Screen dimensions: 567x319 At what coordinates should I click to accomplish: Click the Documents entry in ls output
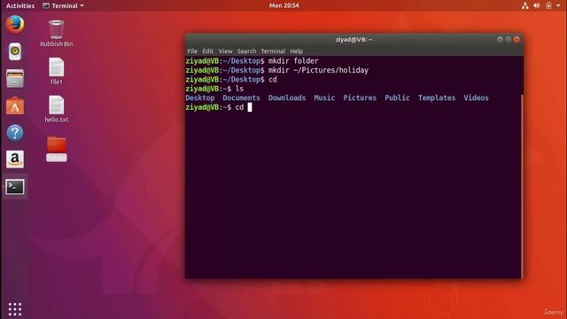(x=241, y=98)
